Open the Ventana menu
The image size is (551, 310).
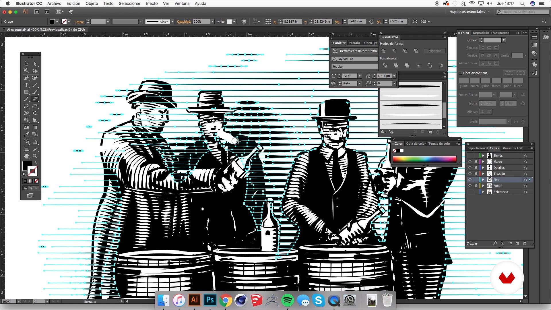(x=182, y=3)
